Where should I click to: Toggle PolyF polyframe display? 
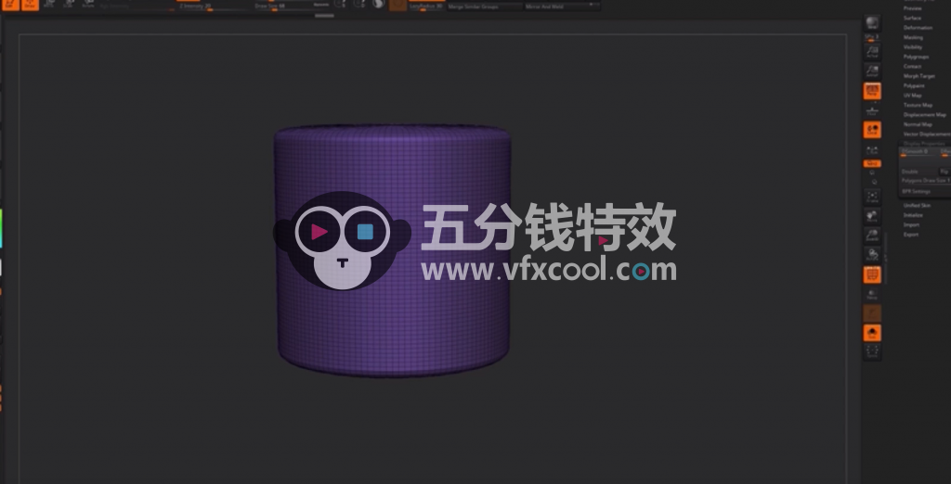(x=872, y=274)
